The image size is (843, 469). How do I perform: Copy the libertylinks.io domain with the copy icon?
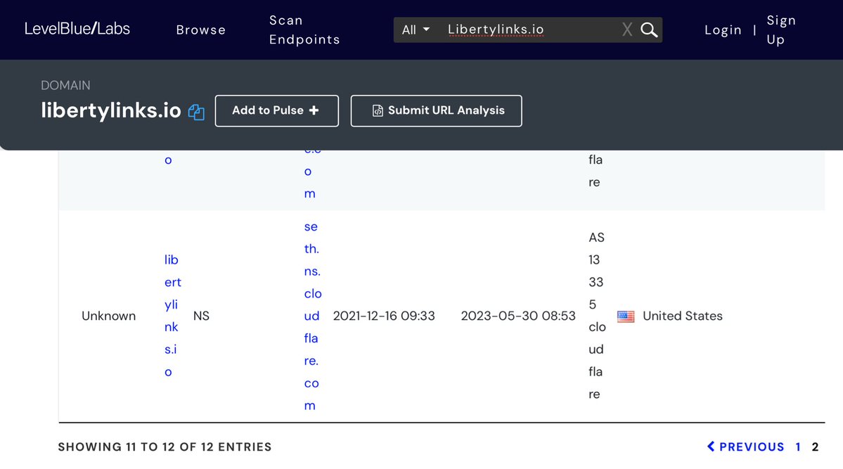coord(196,112)
